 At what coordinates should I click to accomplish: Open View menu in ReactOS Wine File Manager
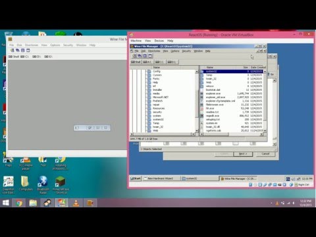(x=165, y=51)
